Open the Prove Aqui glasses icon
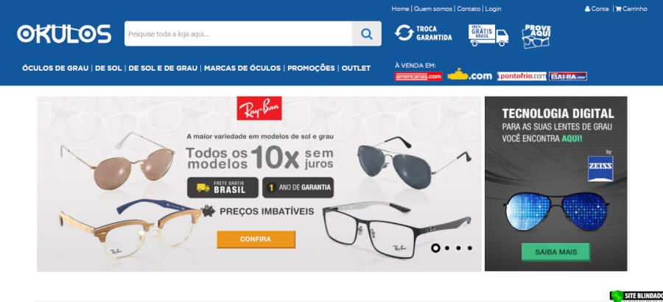 (536, 36)
